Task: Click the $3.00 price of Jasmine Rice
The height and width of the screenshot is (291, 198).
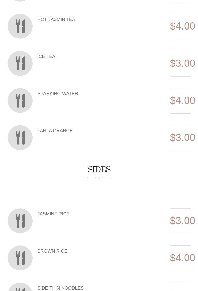Action: [x=182, y=221]
